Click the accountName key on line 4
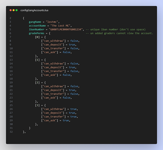The image size is (163, 150). 37,26
